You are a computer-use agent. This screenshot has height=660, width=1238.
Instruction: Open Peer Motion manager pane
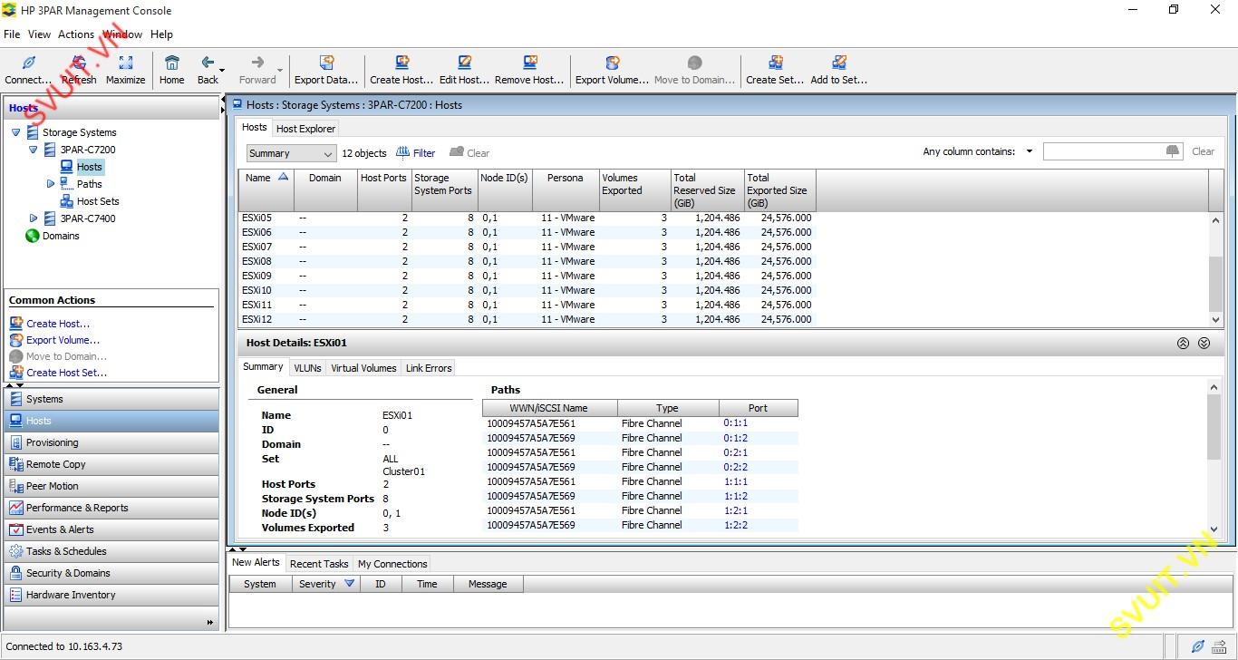111,486
